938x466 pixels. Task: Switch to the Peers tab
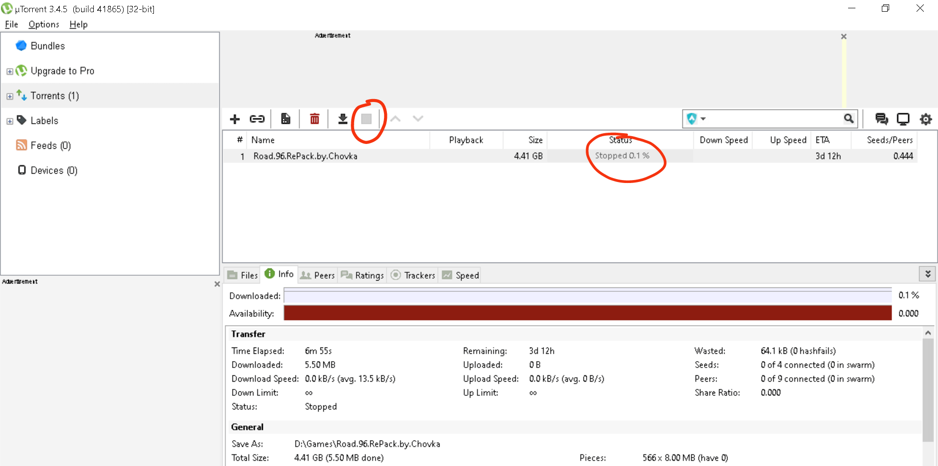tap(318, 275)
